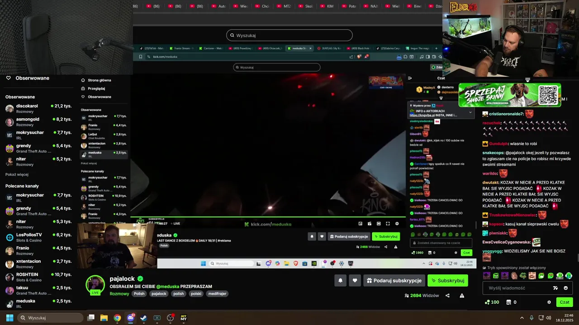
Task: Click the heart follow icon for pajalock
Action: (355, 280)
